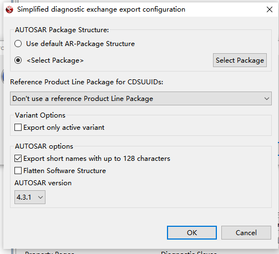Viewport: 279px width, 254px height.
Task: Close the export configuration dialog with X
Action: point(270,9)
